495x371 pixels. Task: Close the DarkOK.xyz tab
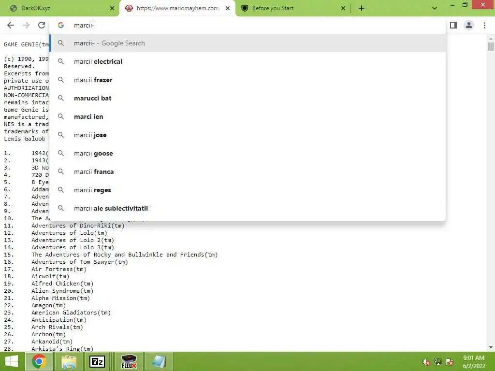coord(112,9)
